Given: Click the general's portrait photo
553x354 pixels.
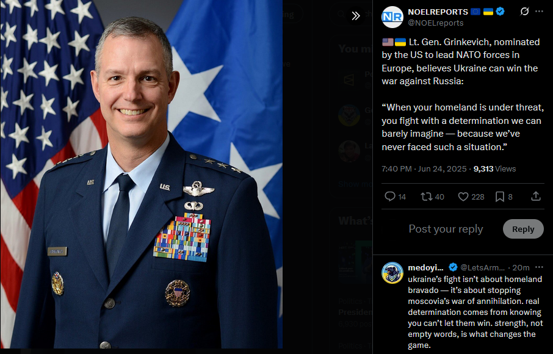Looking at the screenshot, I should click(141, 174).
